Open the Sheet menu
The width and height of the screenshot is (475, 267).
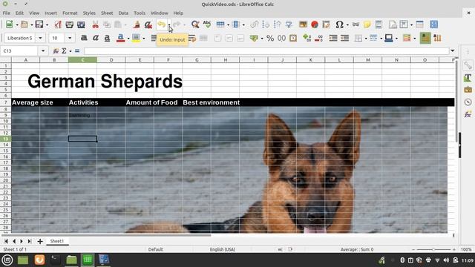click(107, 13)
